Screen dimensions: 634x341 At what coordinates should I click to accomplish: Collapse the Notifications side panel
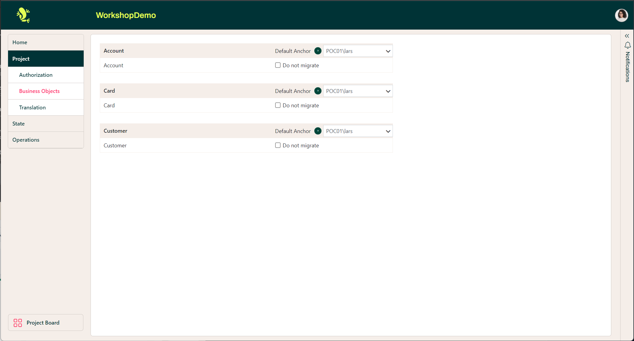[627, 36]
